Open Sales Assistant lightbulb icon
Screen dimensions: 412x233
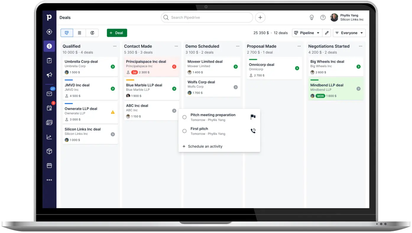point(312,17)
